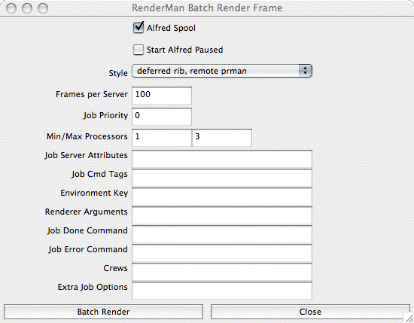Click the Max Processors field showing 3
The height and width of the screenshot is (323, 414).
(x=222, y=138)
